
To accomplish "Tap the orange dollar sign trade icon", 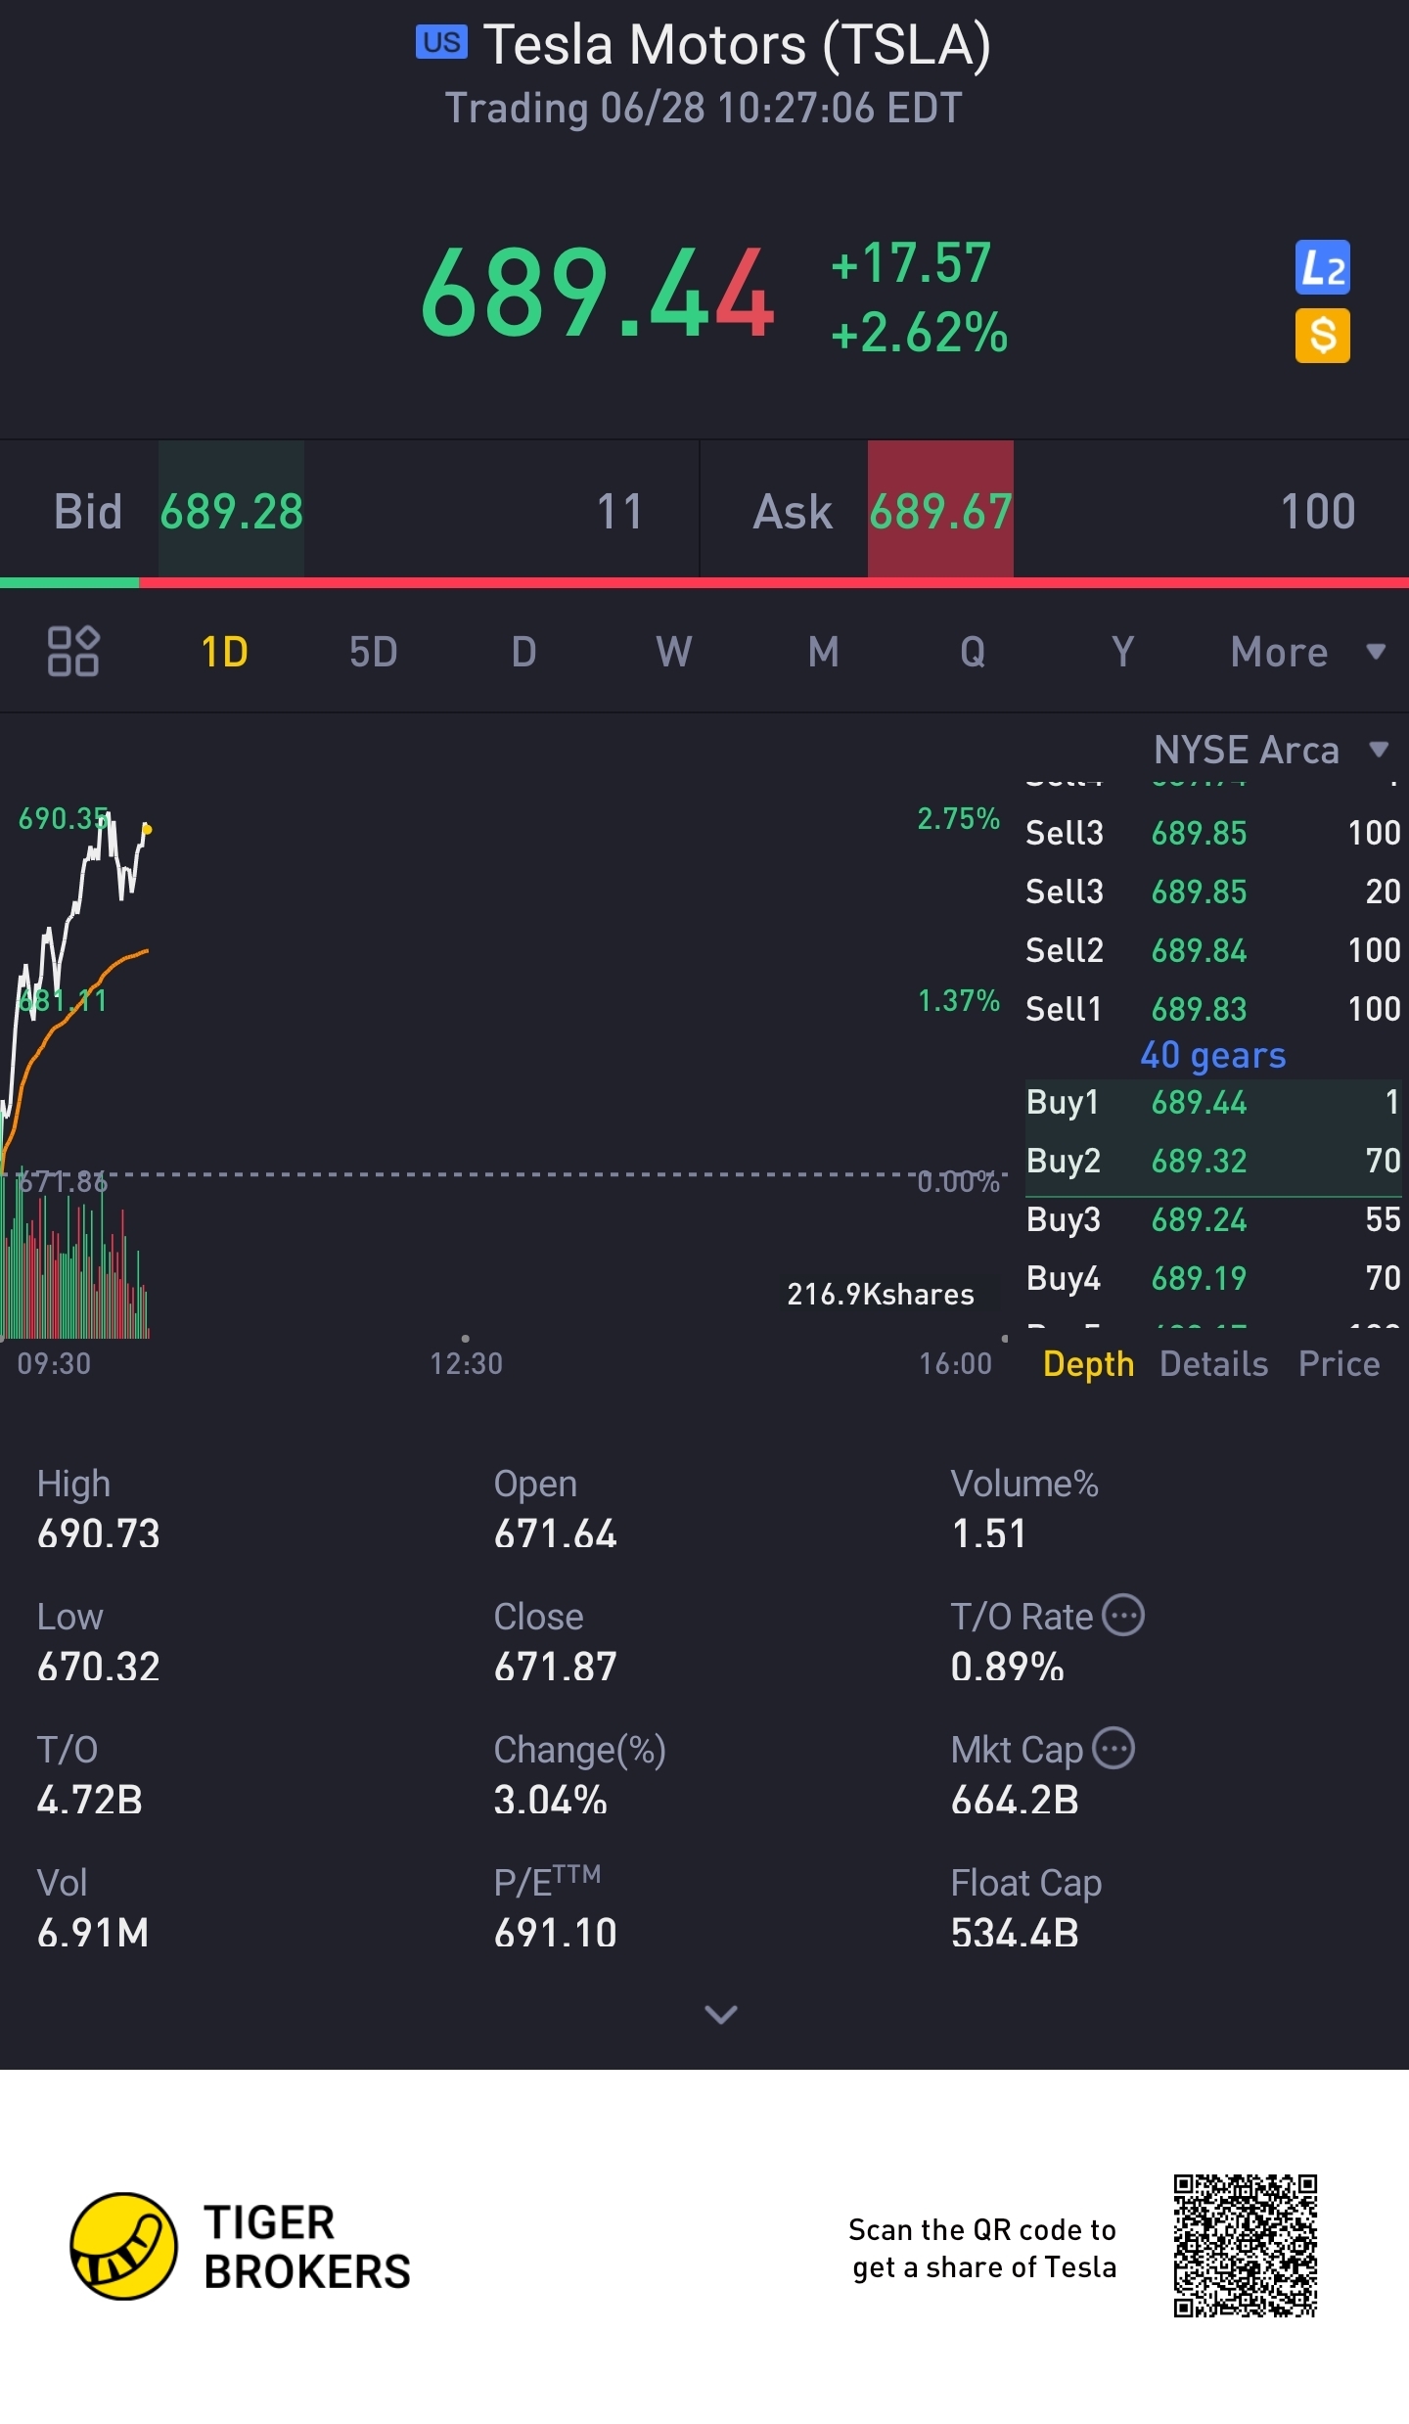I will [1322, 336].
